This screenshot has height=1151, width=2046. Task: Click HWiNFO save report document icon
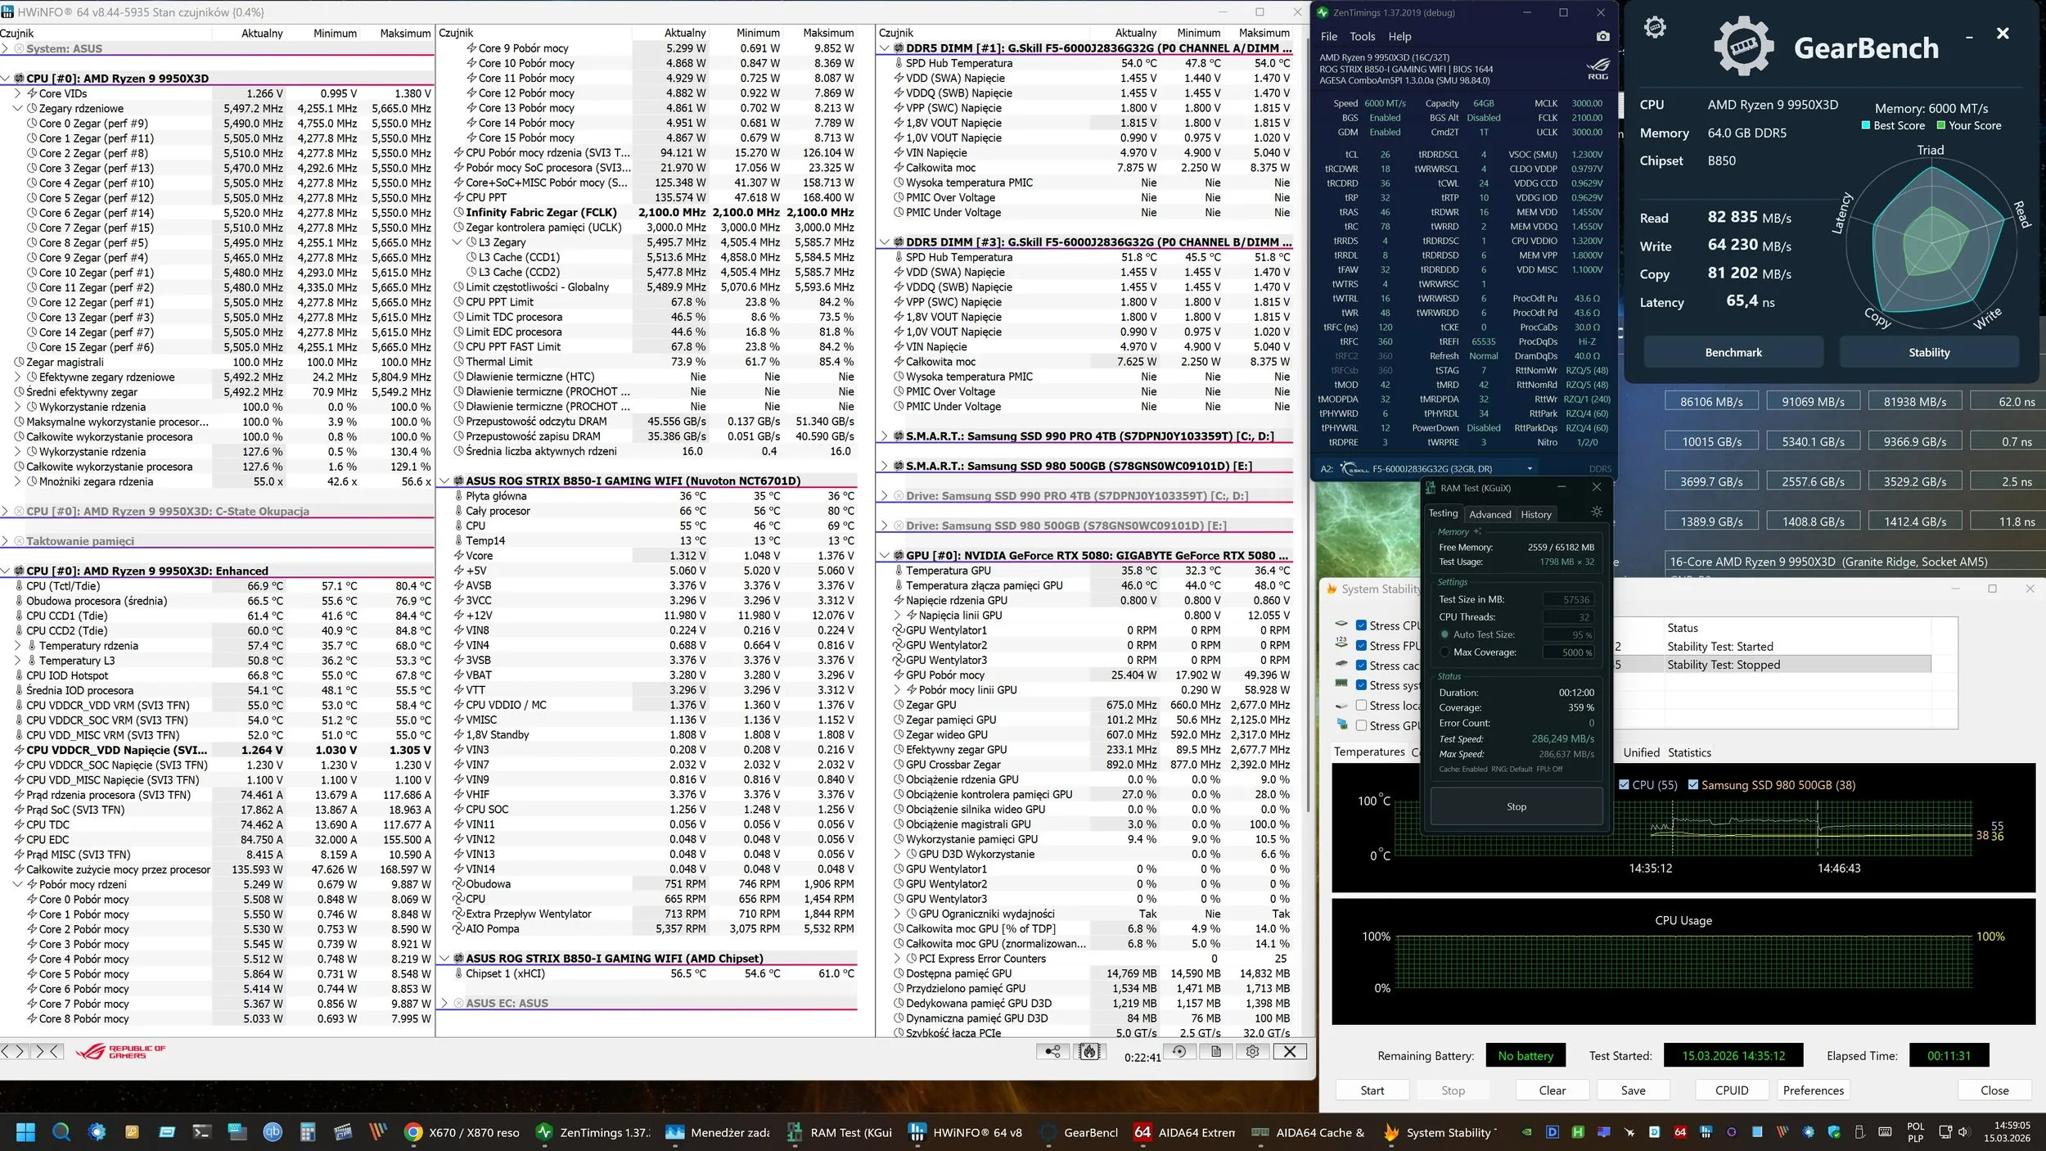(x=1216, y=1052)
